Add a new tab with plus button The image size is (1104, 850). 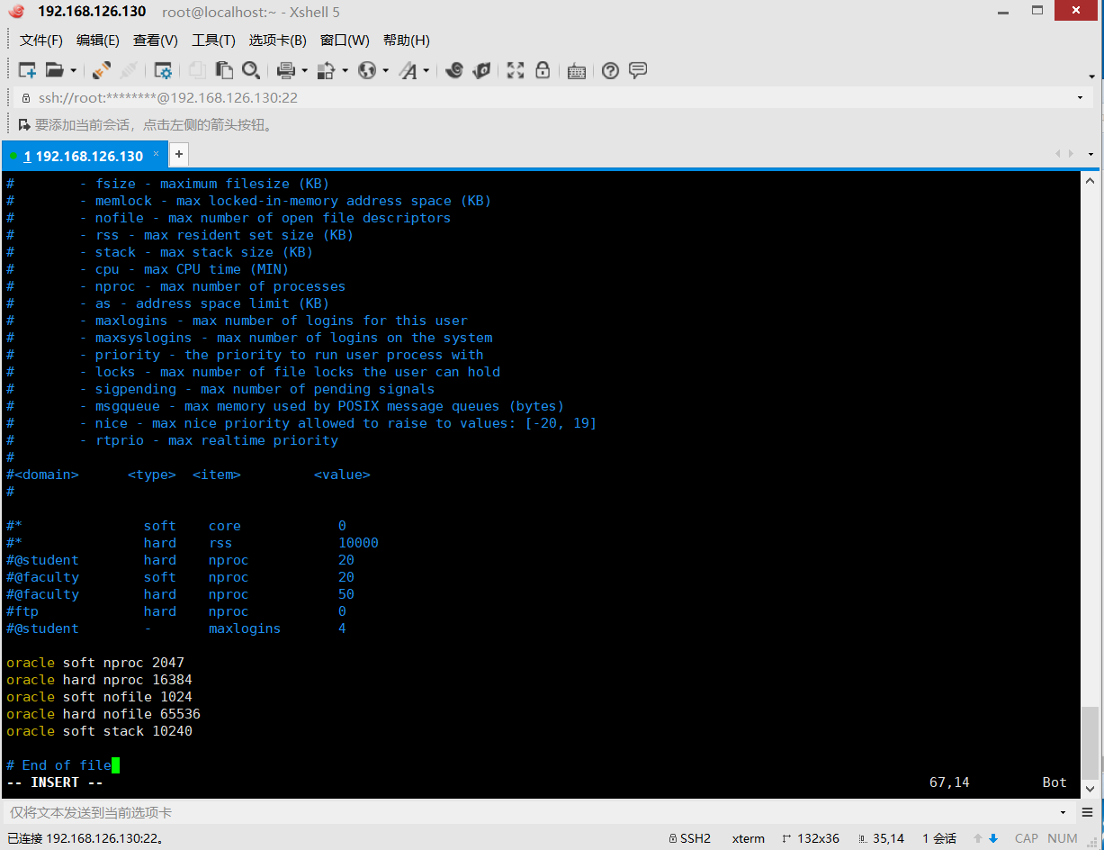click(x=179, y=154)
